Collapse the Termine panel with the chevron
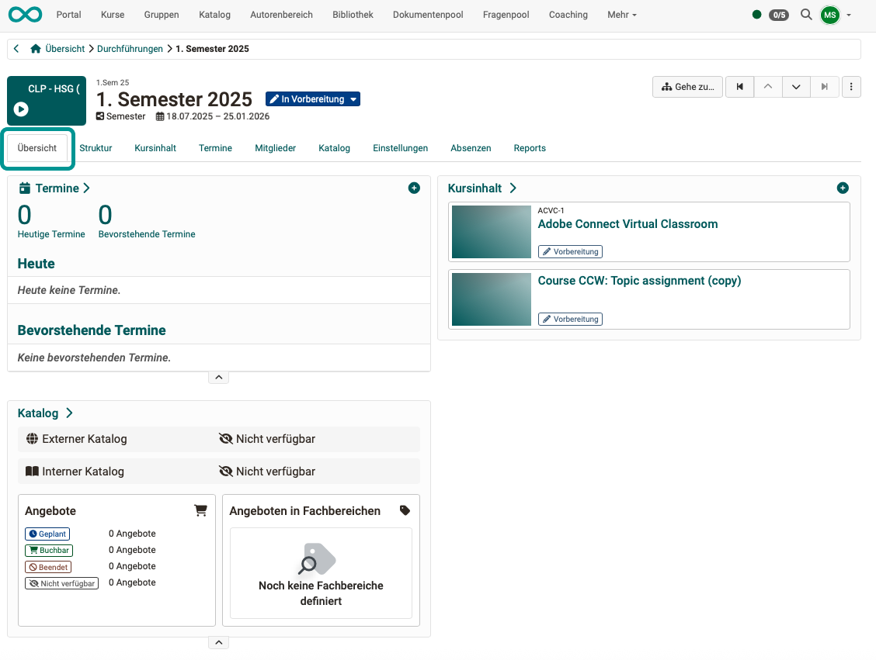 218,377
